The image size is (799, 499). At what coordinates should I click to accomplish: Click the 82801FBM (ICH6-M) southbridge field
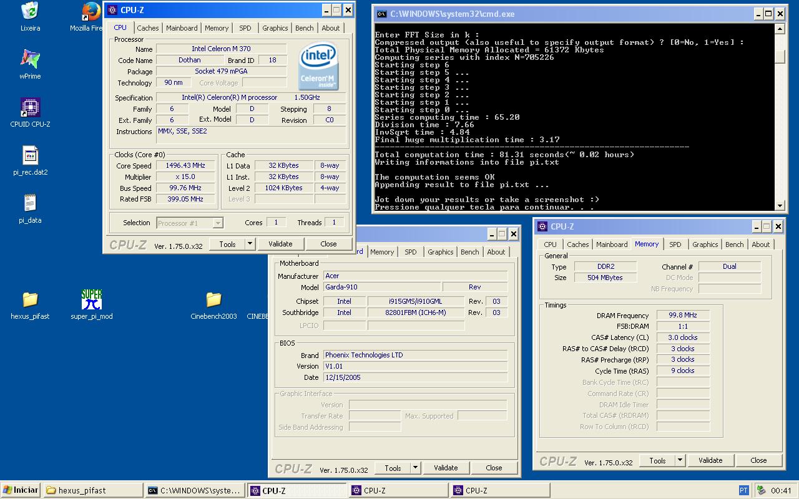[x=416, y=312]
